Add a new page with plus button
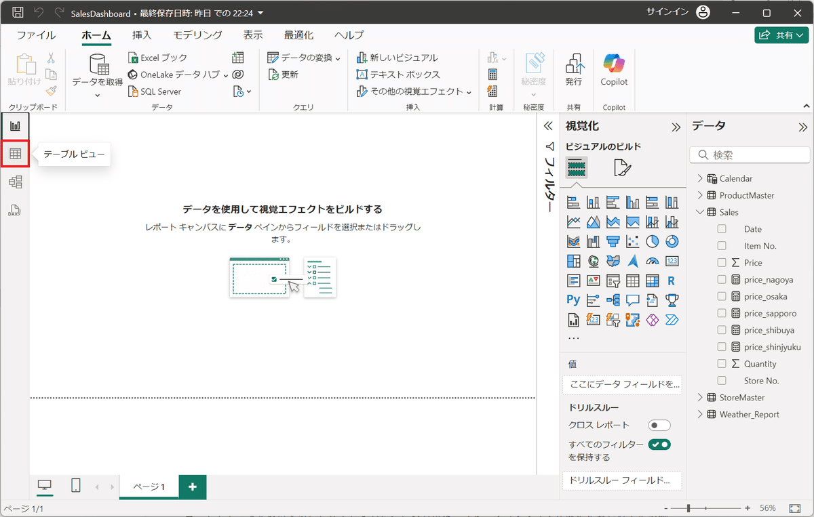This screenshot has height=517, width=814. 193,487
